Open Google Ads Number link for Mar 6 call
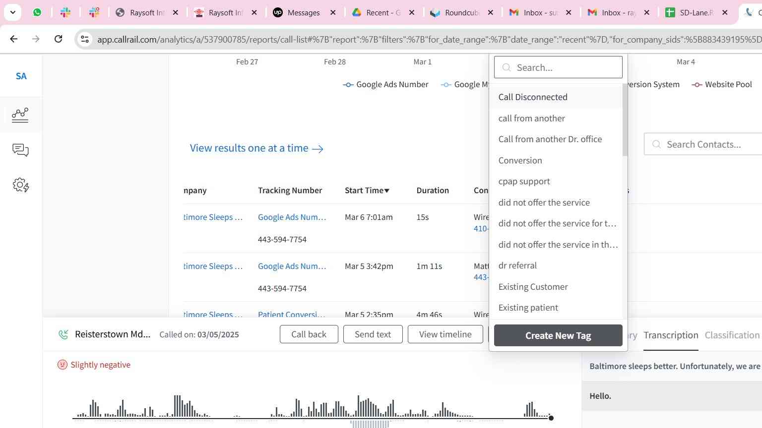 292,217
